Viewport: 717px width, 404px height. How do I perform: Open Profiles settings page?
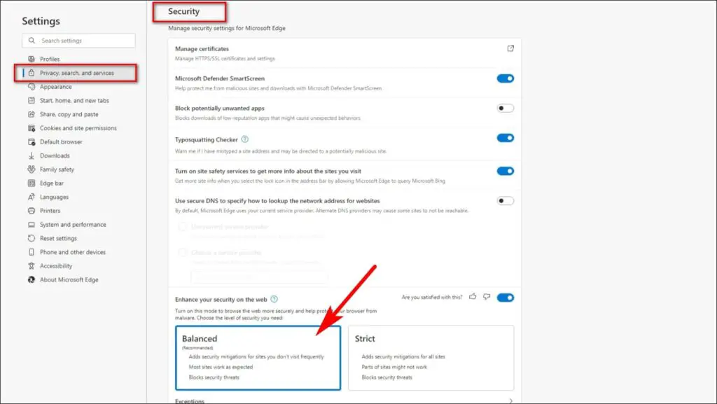coord(50,59)
